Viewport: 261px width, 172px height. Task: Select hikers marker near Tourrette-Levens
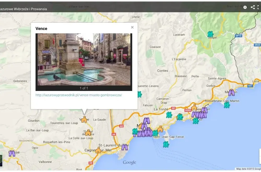pyautogui.click(x=140, y=94)
